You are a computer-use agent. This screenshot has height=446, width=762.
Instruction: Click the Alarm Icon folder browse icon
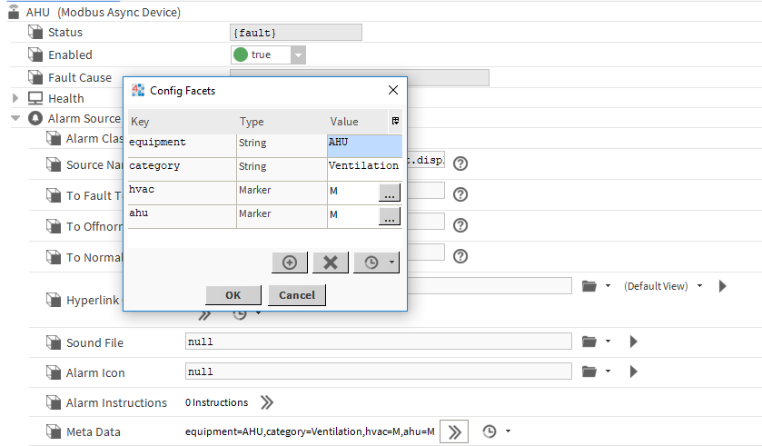tap(589, 372)
